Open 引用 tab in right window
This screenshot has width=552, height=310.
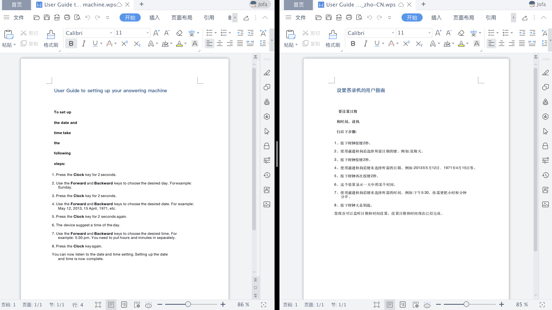pyautogui.click(x=491, y=17)
